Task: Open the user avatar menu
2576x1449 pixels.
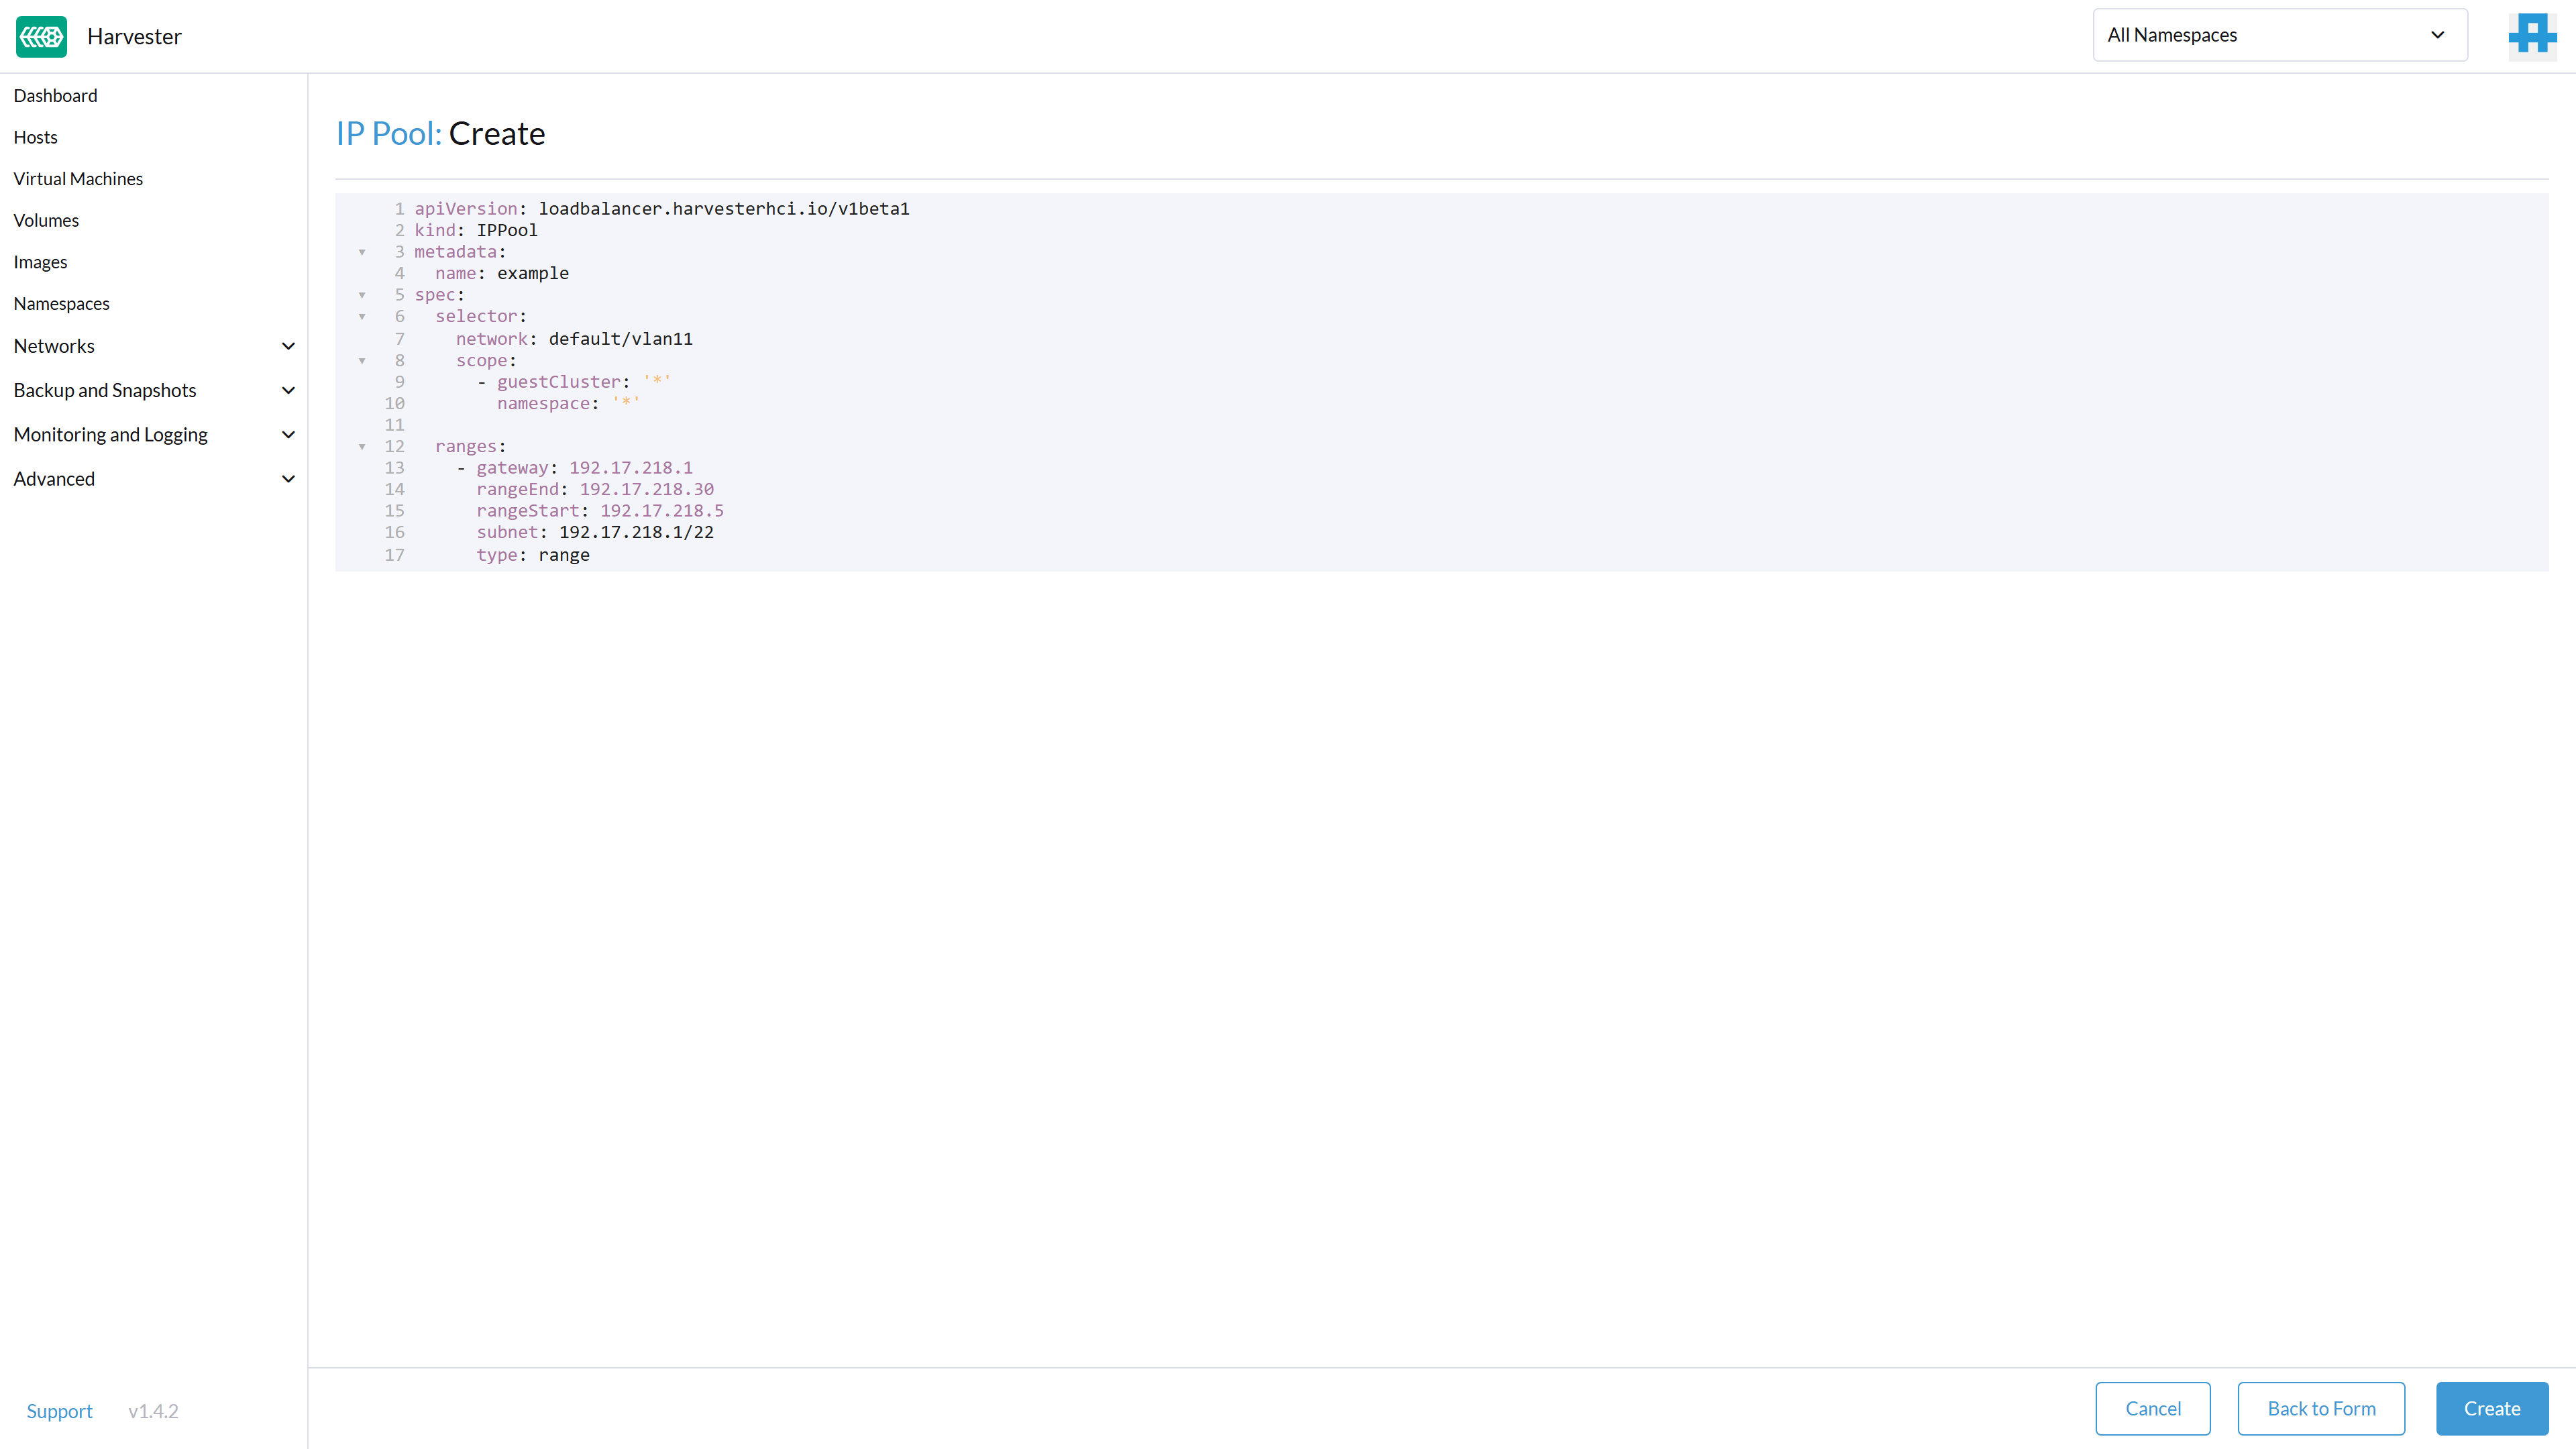Action: coord(2531,36)
